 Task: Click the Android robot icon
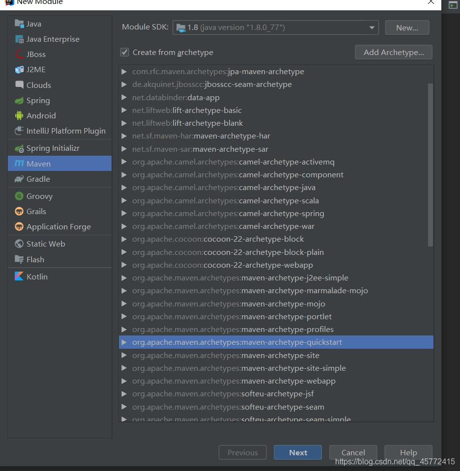point(19,115)
